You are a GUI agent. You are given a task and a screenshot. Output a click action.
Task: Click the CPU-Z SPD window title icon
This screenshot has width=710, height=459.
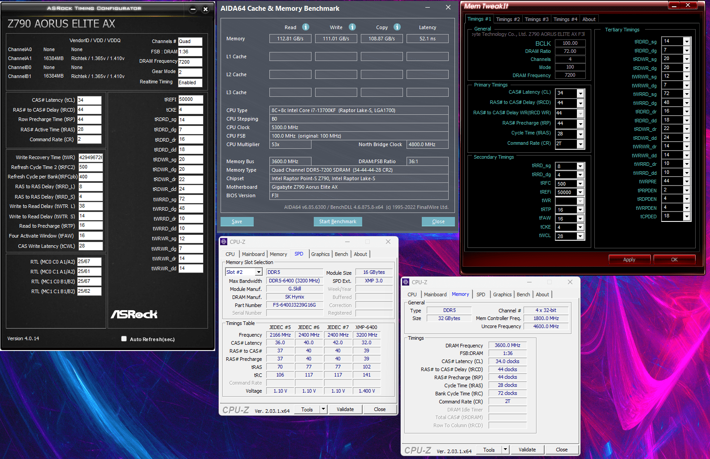point(224,242)
